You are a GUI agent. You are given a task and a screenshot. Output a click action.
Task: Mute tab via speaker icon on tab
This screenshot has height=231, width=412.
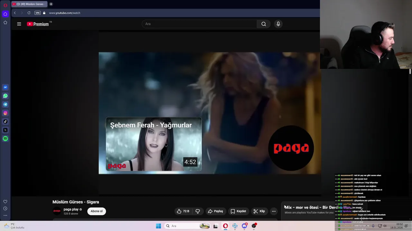(x=18, y=4)
